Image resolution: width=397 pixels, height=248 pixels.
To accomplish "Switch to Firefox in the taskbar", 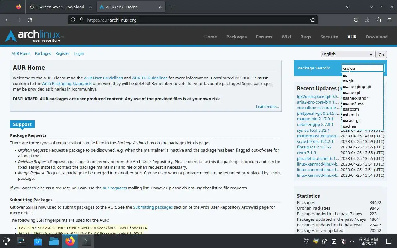I will 70,241.
